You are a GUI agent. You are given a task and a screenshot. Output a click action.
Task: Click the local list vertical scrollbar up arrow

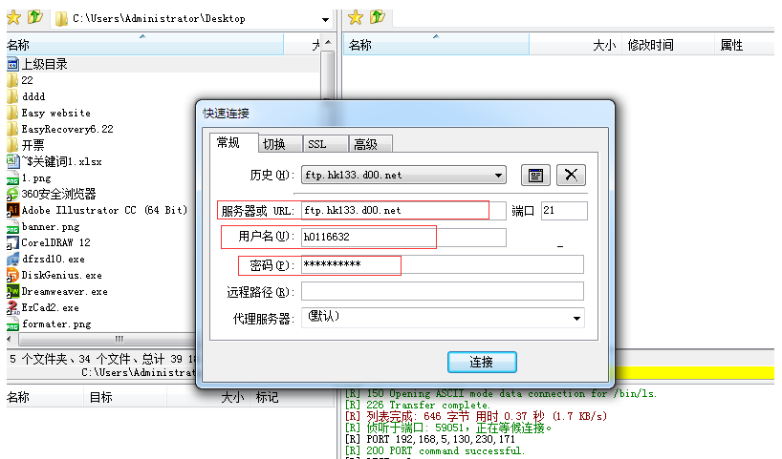[x=328, y=42]
